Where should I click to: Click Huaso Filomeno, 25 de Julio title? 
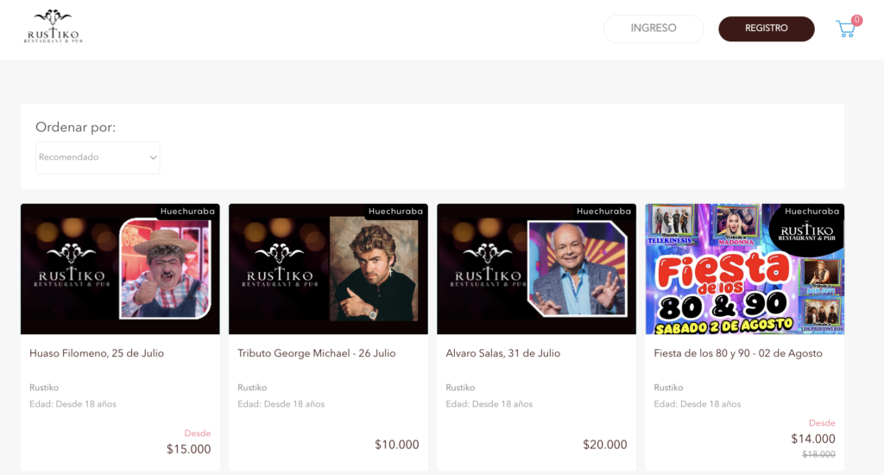pyautogui.click(x=97, y=353)
